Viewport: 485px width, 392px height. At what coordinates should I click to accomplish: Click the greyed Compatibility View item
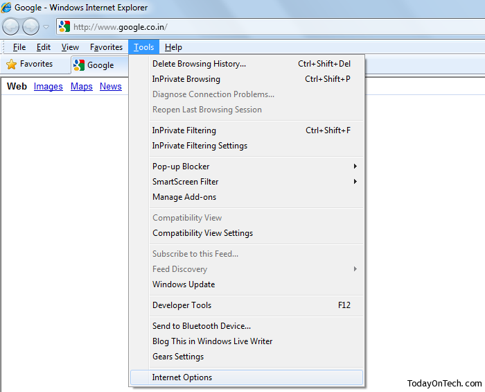point(247,218)
